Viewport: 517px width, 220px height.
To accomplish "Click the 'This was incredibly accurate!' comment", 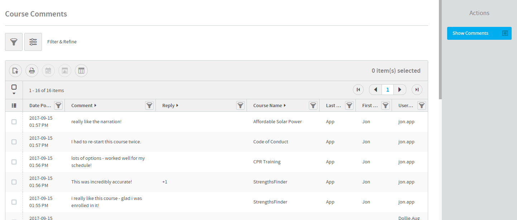I will pos(102,182).
